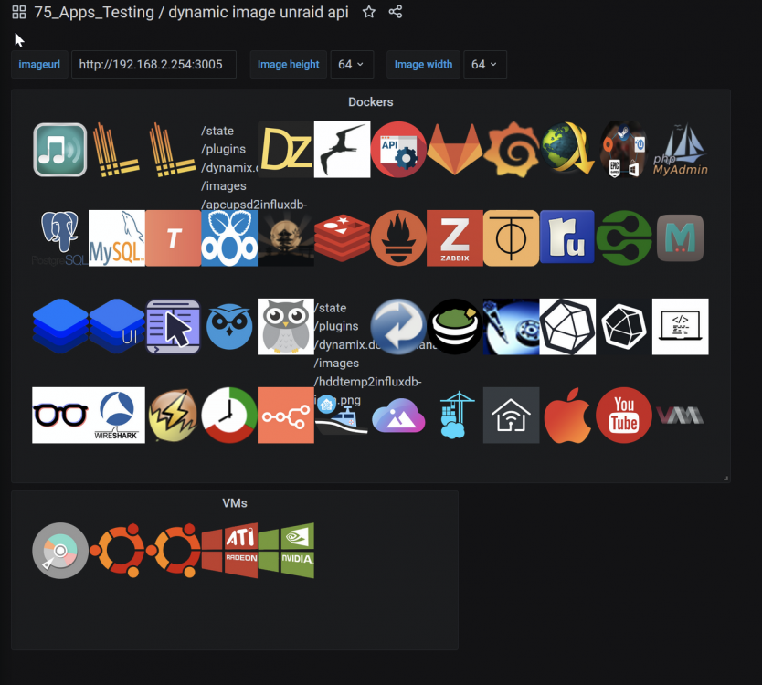762x685 pixels.
Task: Click the 75_Apps_Testing breadcrumb title
Action: tap(94, 12)
